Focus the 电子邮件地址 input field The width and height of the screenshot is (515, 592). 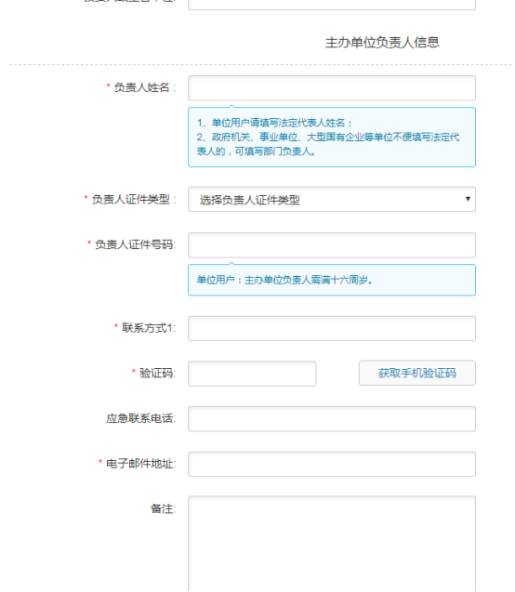pos(332,464)
